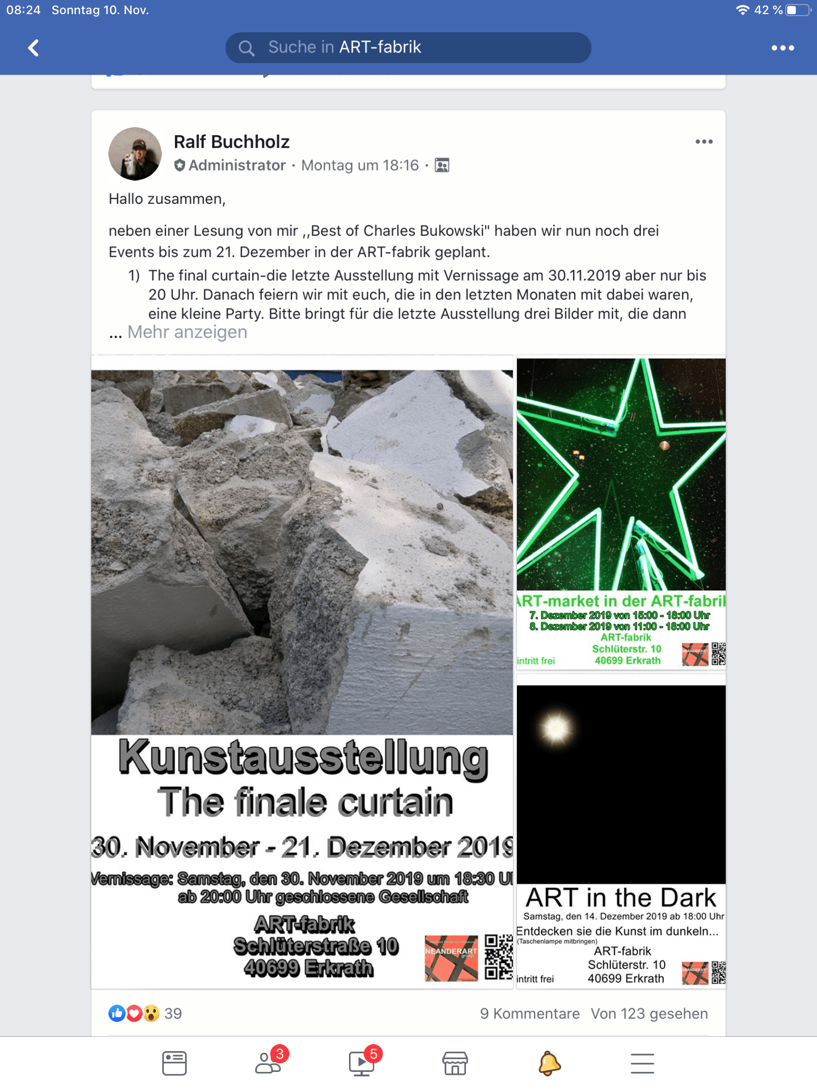Open Ralf Buchholz profile name link
Image resolution: width=817 pixels, height=1090 pixels.
pyautogui.click(x=231, y=142)
